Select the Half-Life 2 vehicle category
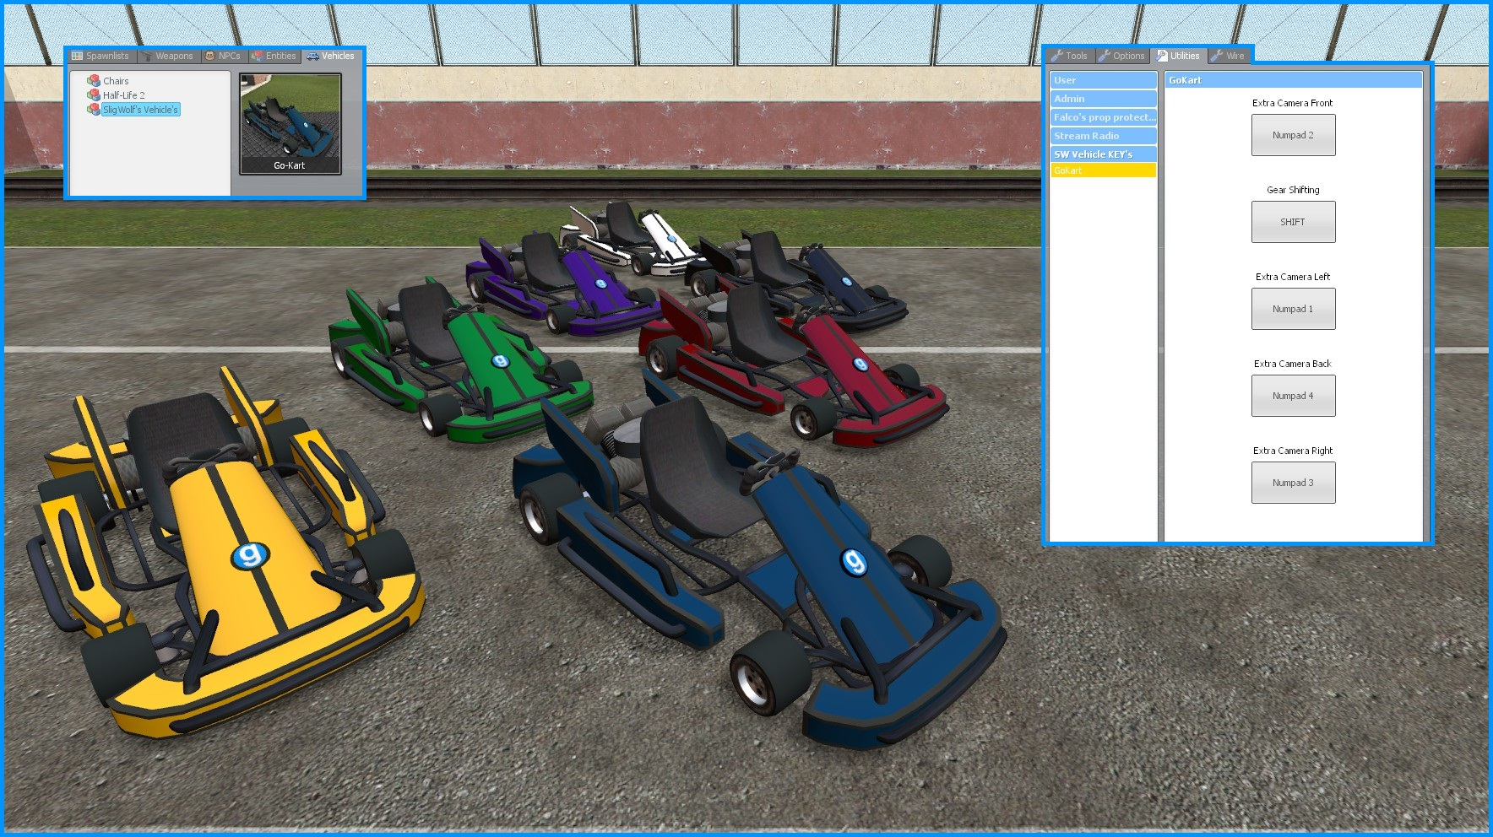This screenshot has height=837, width=1493. (124, 95)
